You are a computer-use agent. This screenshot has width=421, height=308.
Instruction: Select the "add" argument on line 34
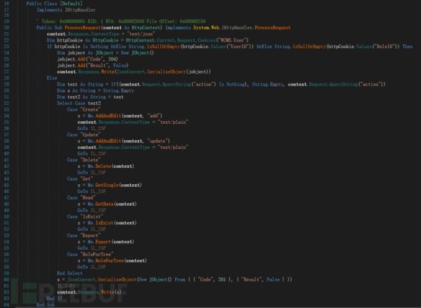tap(154, 116)
